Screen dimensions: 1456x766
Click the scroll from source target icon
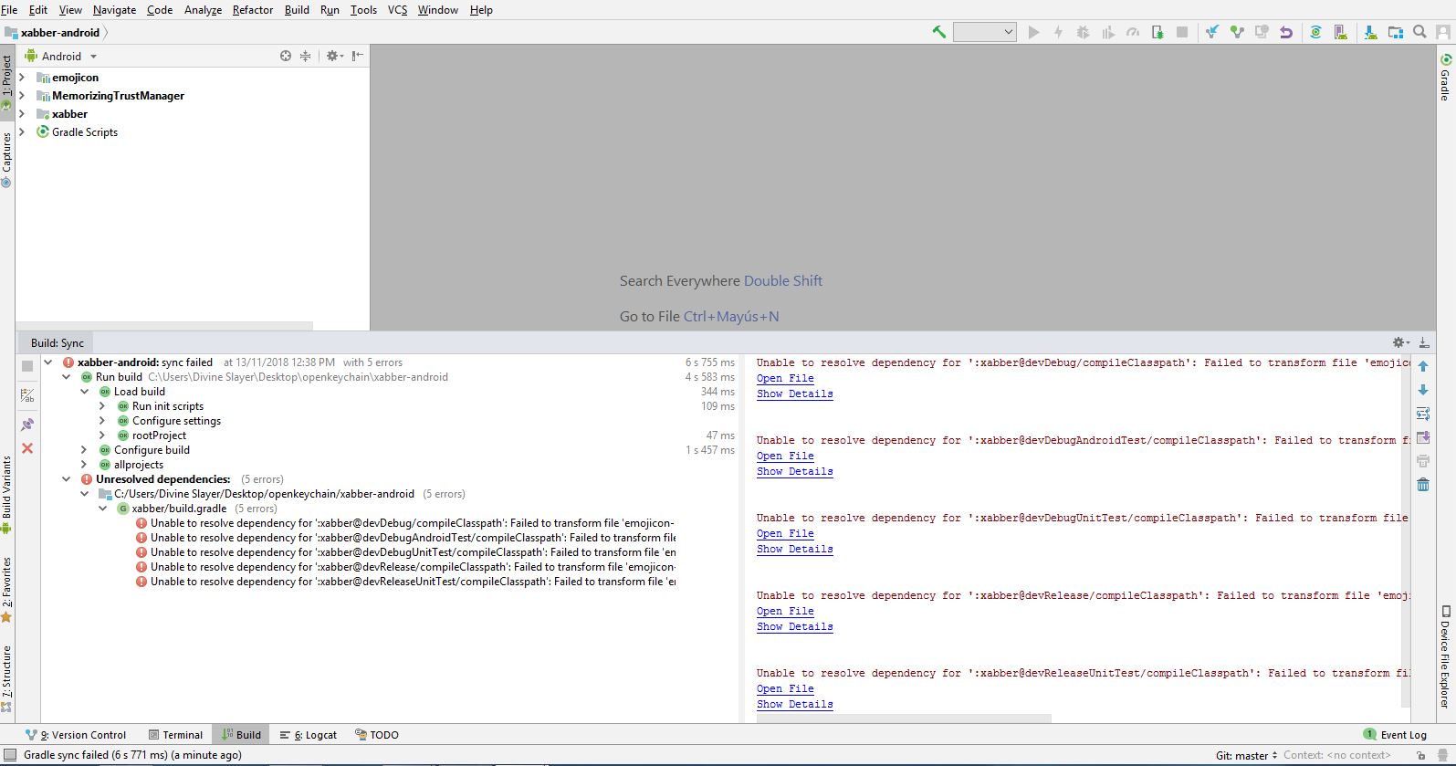click(286, 56)
